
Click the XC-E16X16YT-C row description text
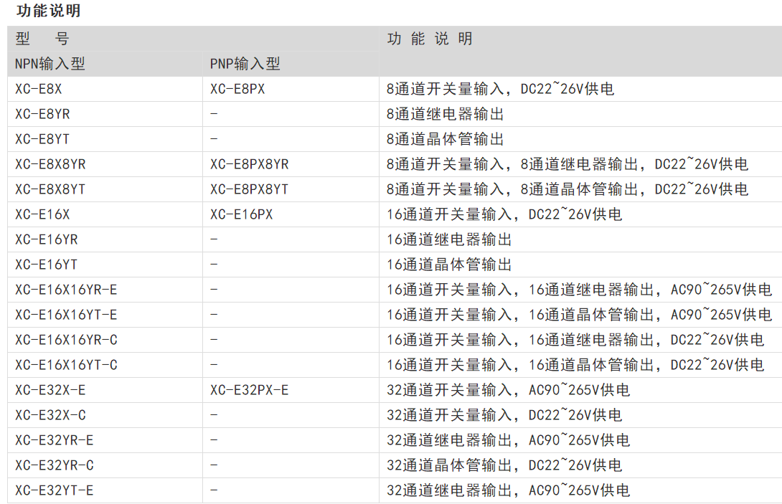coord(575,365)
